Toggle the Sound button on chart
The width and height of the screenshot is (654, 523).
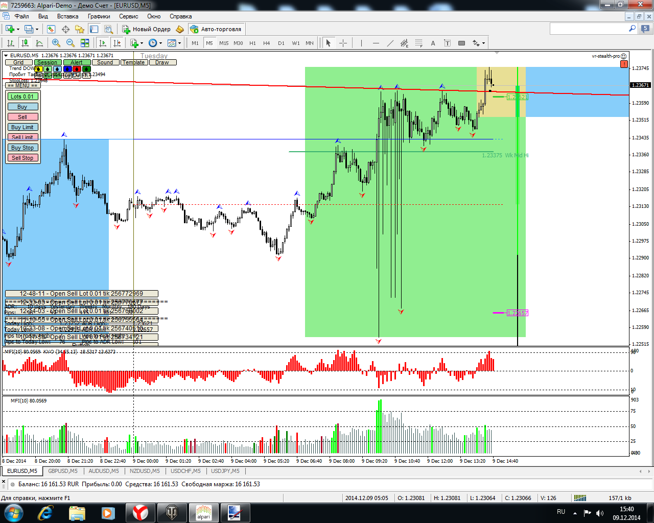105,62
